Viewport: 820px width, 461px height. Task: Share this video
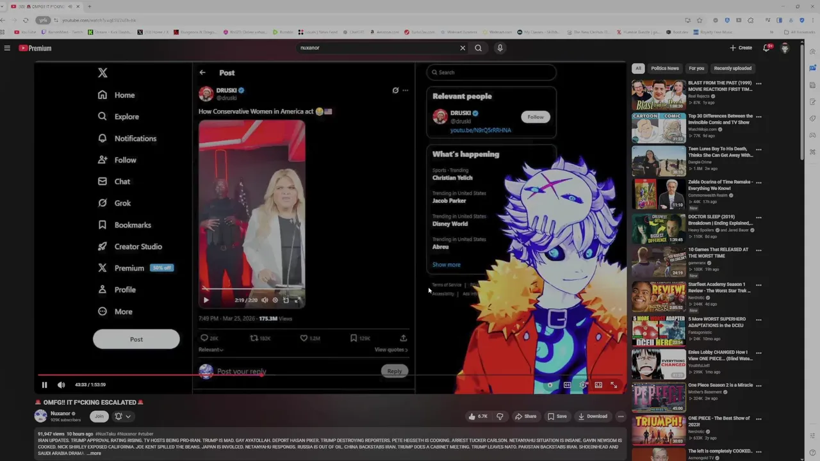coord(526,416)
